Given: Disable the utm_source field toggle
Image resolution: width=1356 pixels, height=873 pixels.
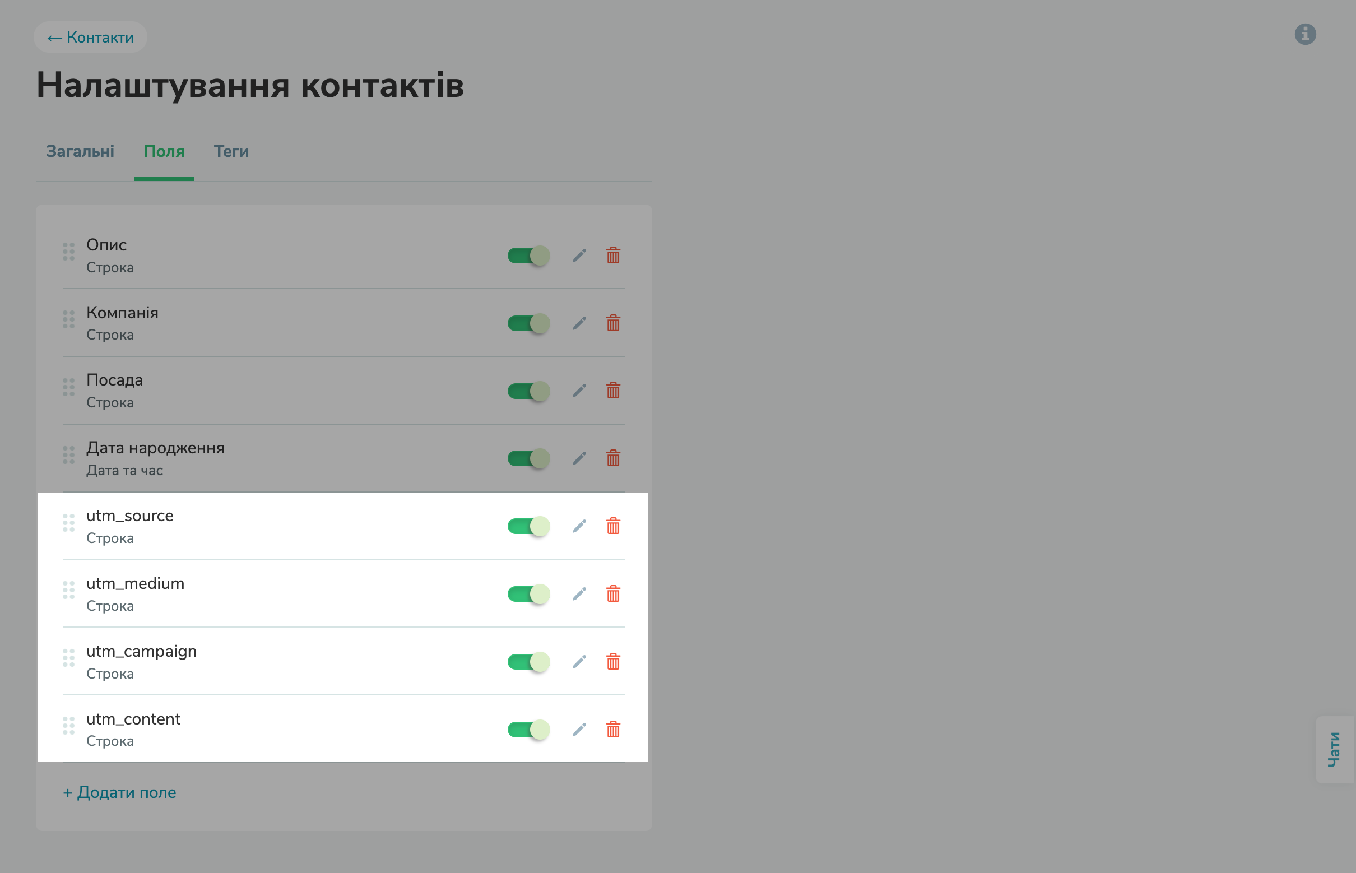Looking at the screenshot, I should pos(527,526).
